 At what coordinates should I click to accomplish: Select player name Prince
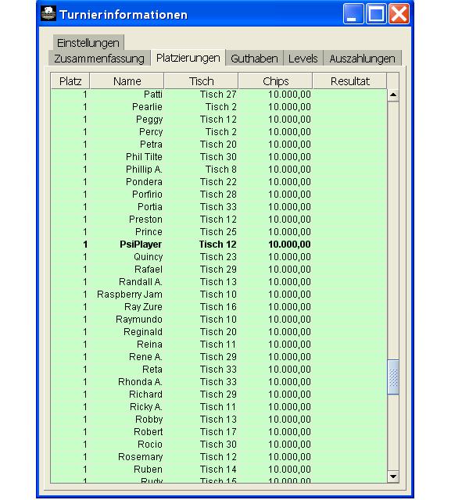point(149,231)
